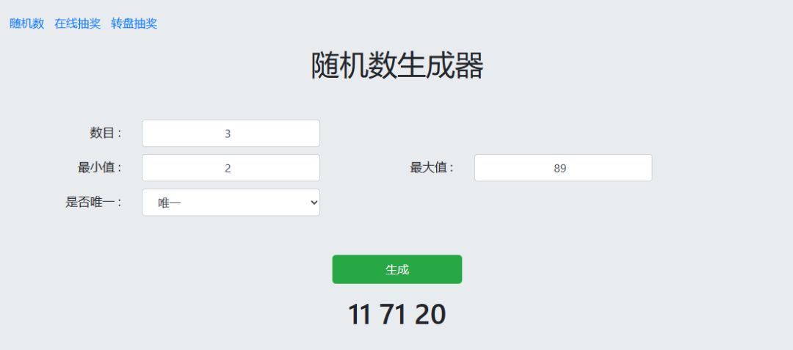Click the dropdown arrow beside 唯一
This screenshot has width=793, height=350.
(x=314, y=203)
